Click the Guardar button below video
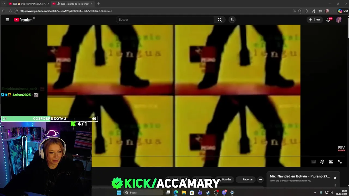Viewport: 349px width, 196px height. (224, 179)
